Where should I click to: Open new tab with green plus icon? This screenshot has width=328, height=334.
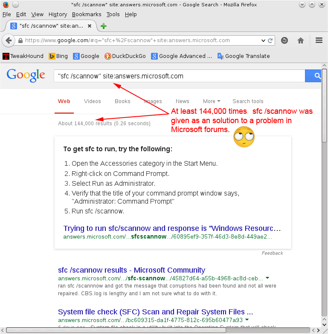pyautogui.click(x=103, y=26)
